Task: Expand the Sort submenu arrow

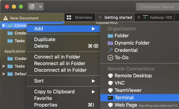Action: 93,81
